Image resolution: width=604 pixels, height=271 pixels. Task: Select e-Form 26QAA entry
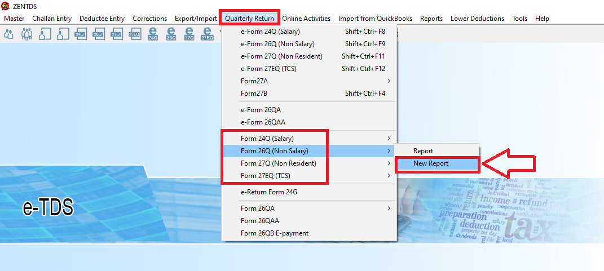point(309,122)
